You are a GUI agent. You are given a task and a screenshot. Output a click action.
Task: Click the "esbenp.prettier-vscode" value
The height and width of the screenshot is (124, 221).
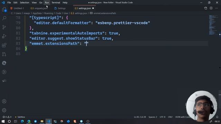point(123,23)
